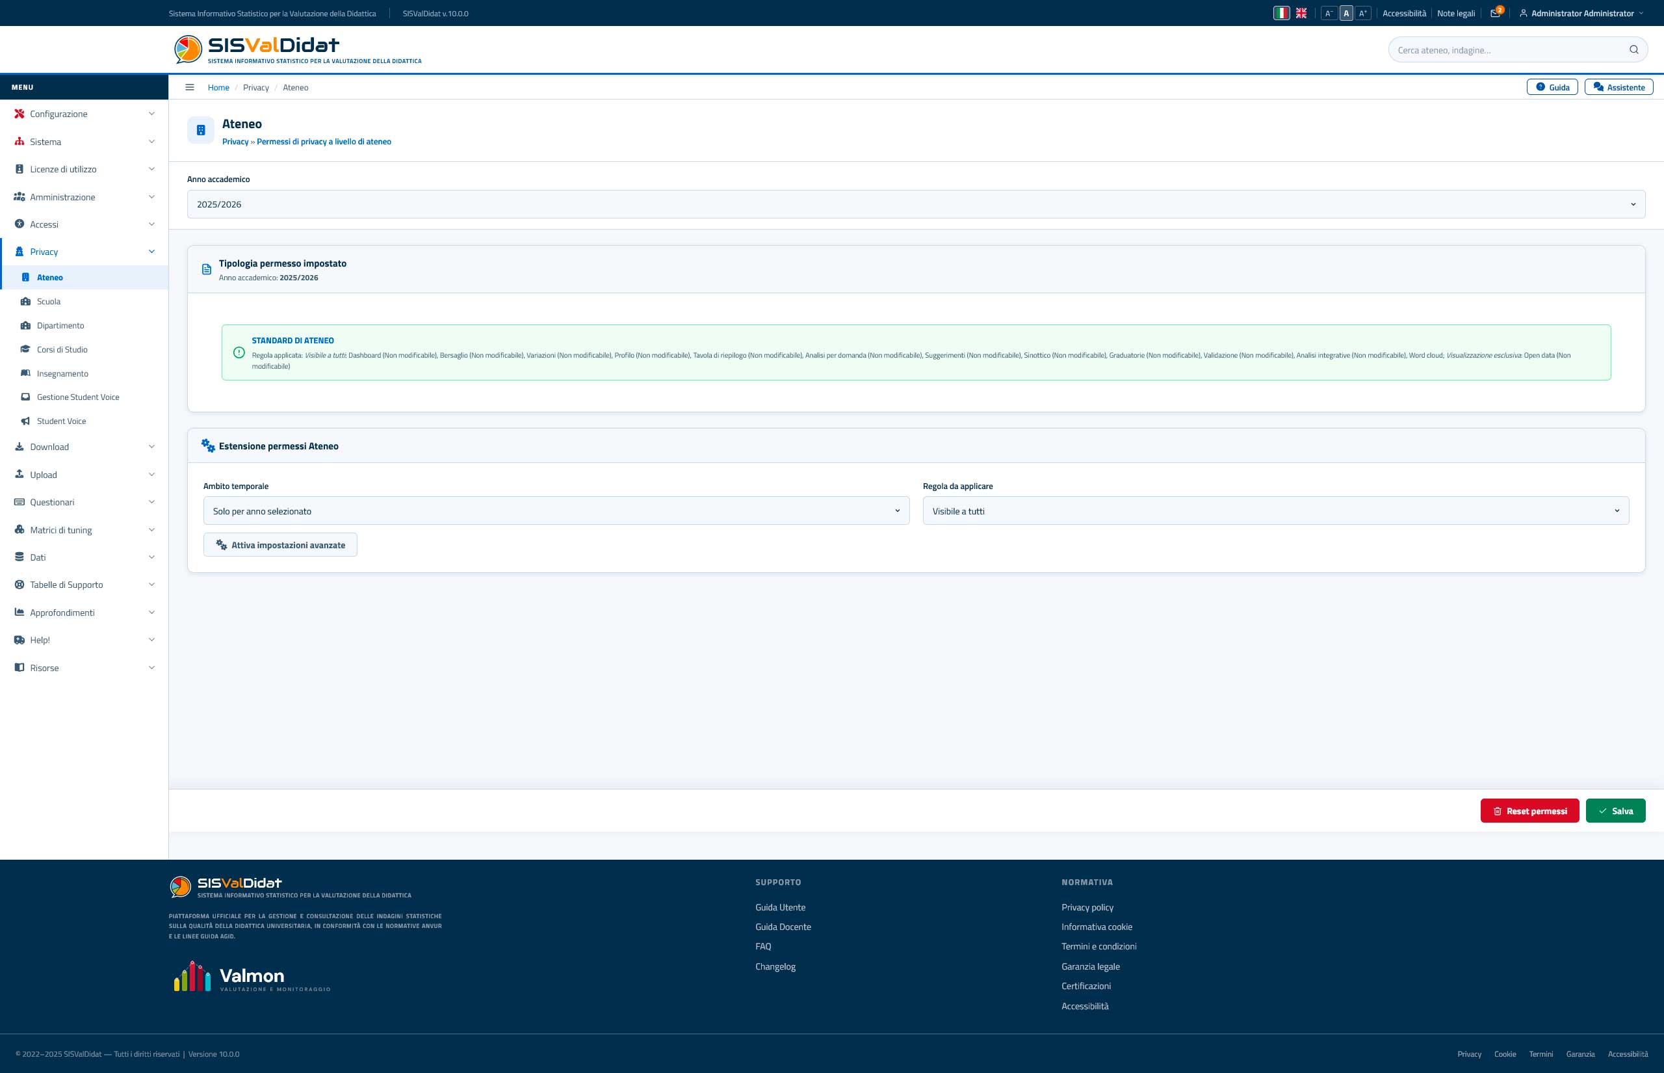Switch language to English flag
Screen dimensions: 1664x1073
coord(1301,13)
